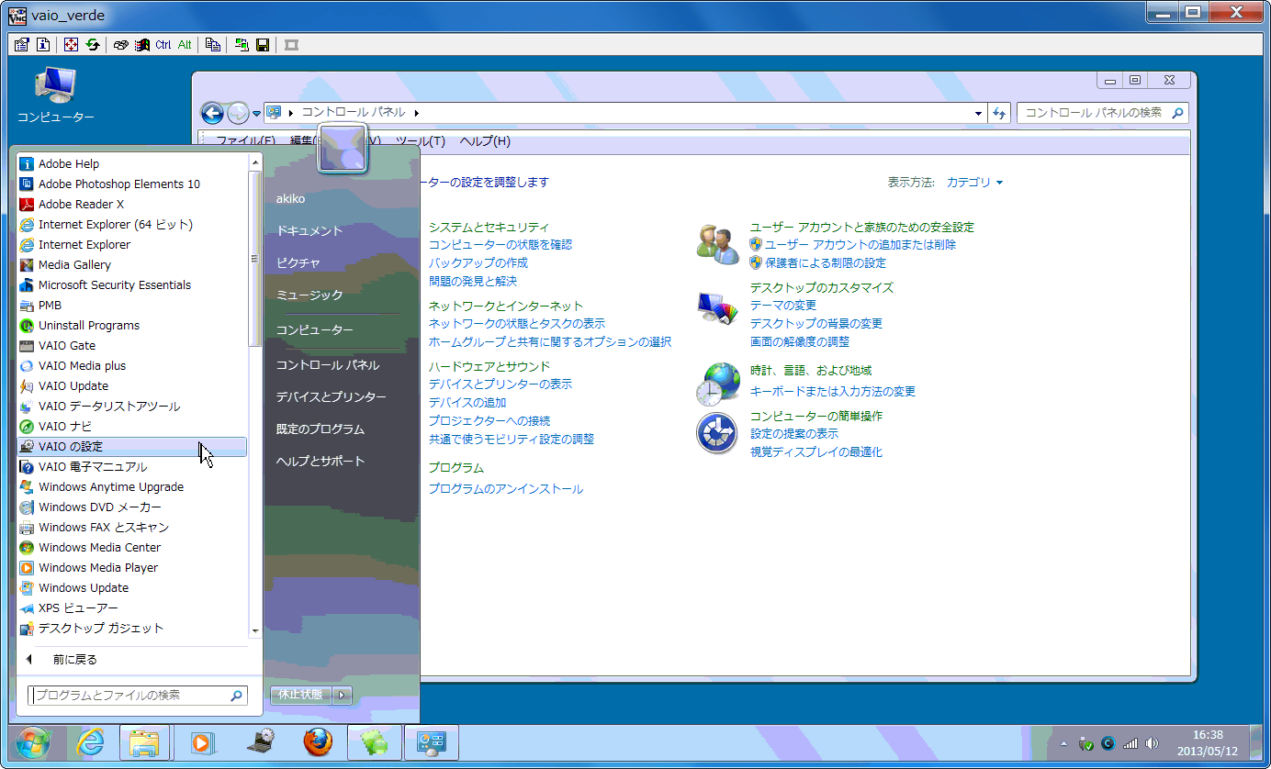
Task: Open 画面の解像度の調整 link
Action: pos(800,342)
